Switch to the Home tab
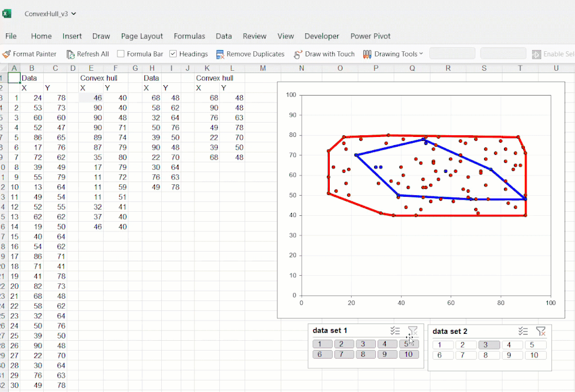This screenshot has height=392, width=575. coord(41,36)
